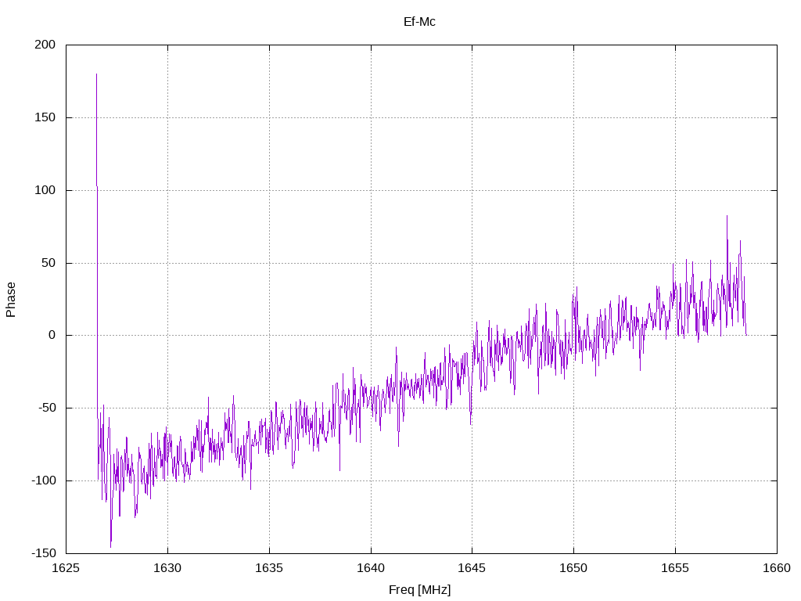The image size is (801, 601).
Task: Click the 1660 x-axis tick label
Action: [777, 568]
